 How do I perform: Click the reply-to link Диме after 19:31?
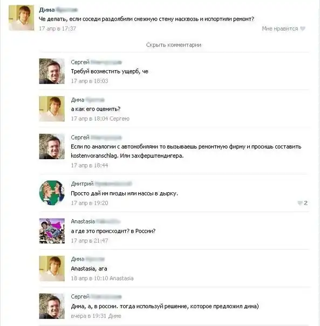115,316
